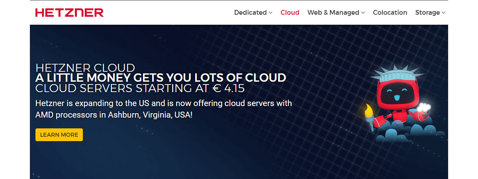Expand the chevron next to Storage

[x=443, y=13]
